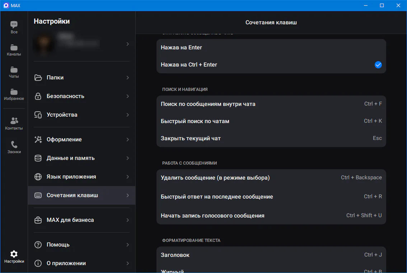Open О приложении info page
The height and width of the screenshot is (273, 407).
pyautogui.click(x=81, y=263)
